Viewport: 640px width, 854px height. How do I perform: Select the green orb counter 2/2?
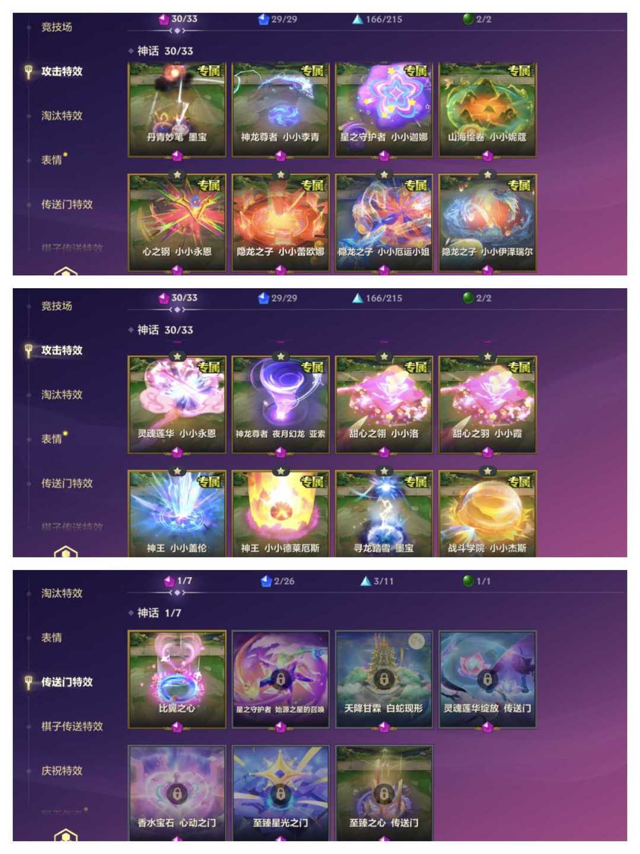477,19
